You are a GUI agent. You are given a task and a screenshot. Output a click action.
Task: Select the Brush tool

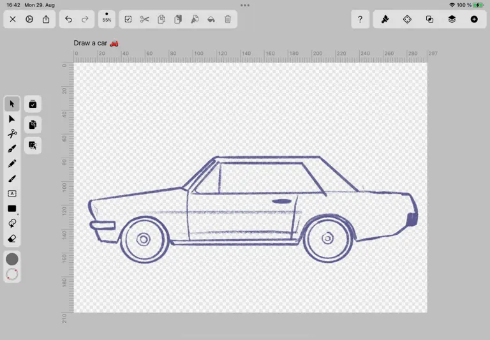(x=12, y=179)
